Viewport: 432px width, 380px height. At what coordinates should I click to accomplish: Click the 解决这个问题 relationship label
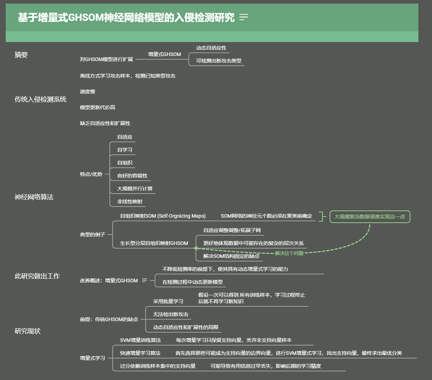[x=289, y=253]
